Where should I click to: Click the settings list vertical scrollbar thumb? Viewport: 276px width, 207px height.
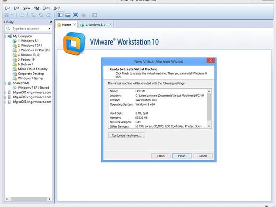click(209, 107)
